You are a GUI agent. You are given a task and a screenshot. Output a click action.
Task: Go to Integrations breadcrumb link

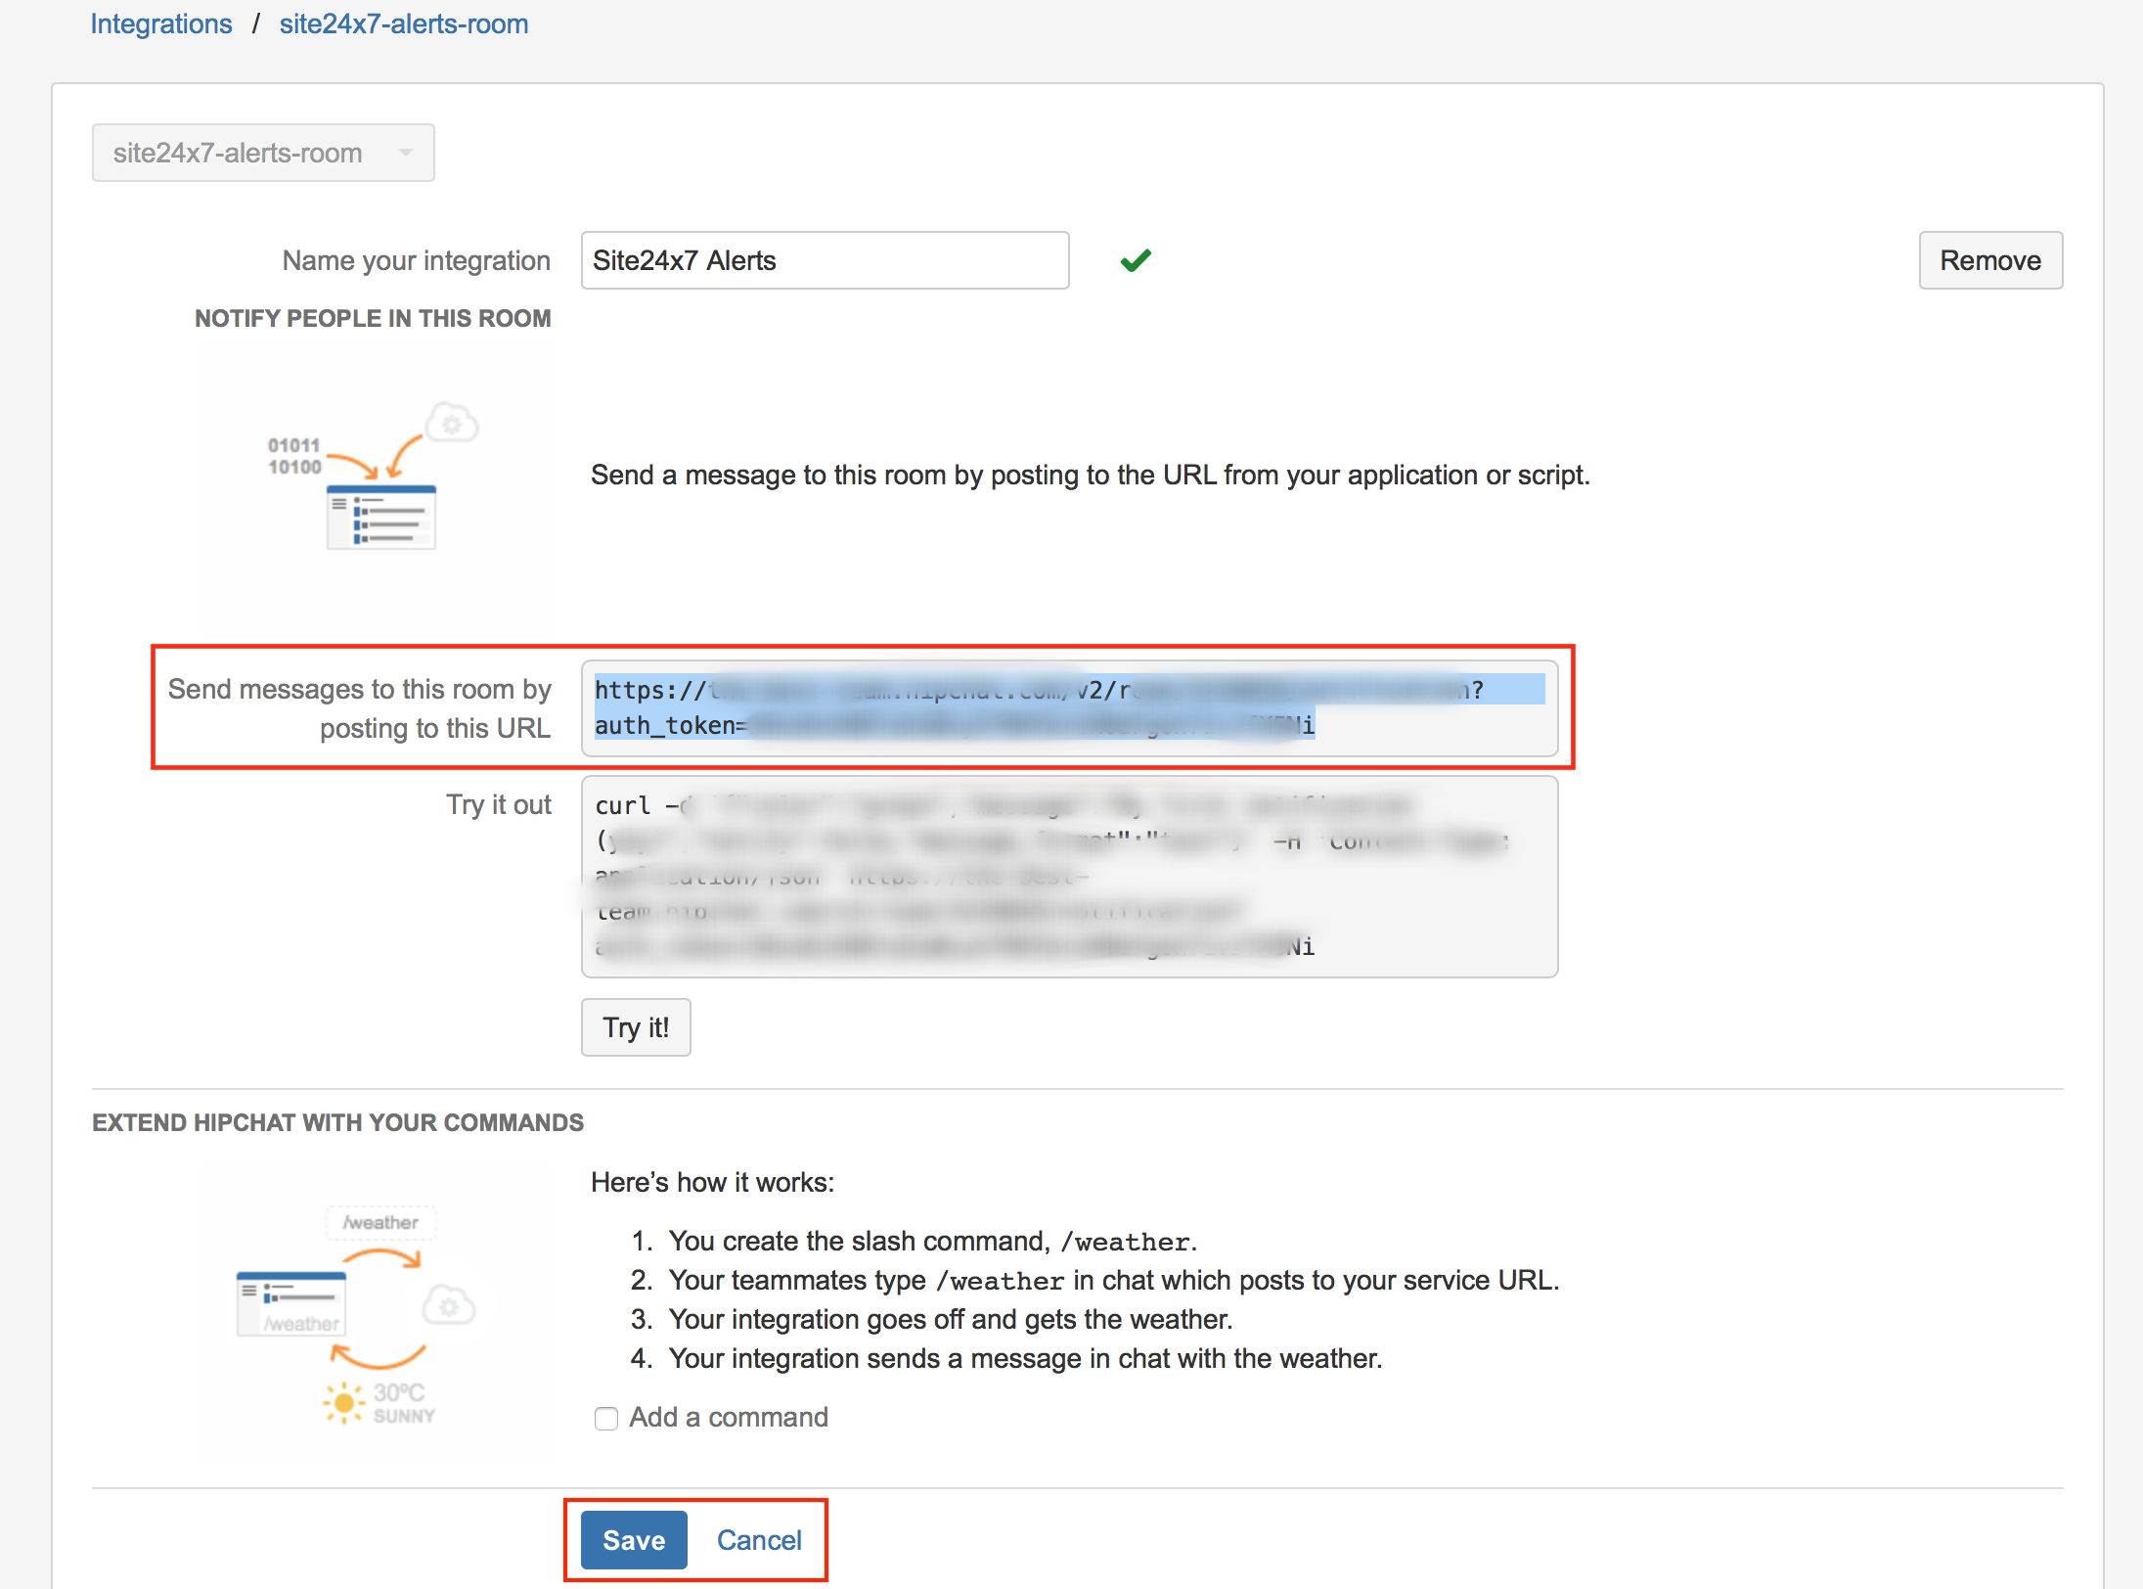pyautogui.click(x=161, y=23)
